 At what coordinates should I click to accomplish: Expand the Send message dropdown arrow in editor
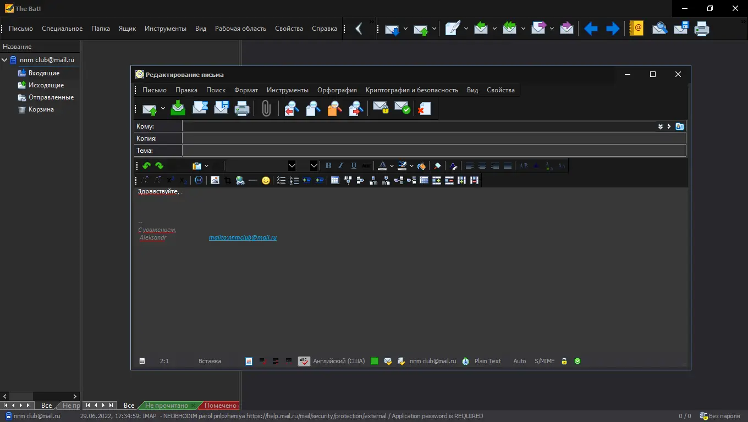(x=163, y=108)
